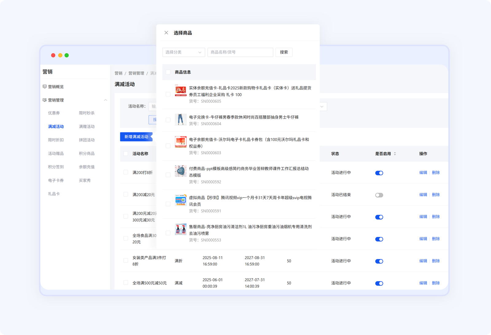Image resolution: width=491 pixels, height=335 pixels.
Task: Check the select-all box beside 商品信息
Action: pos(168,72)
